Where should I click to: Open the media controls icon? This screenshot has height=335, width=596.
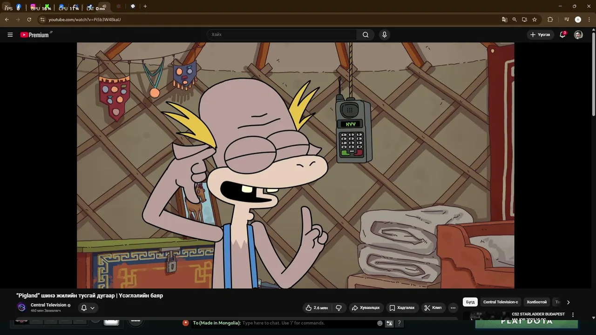click(567, 20)
